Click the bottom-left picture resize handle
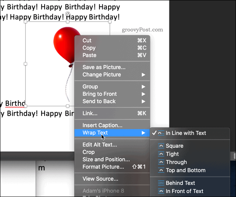This screenshot has width=236, height=197. coord(26,106)
